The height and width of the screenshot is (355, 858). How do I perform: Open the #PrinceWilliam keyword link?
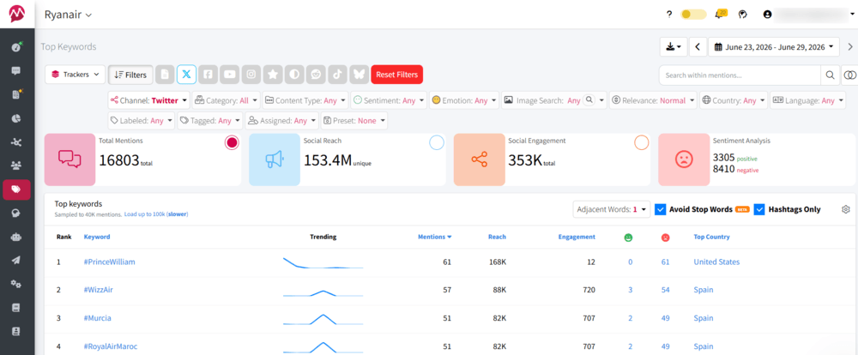(110, 262)
